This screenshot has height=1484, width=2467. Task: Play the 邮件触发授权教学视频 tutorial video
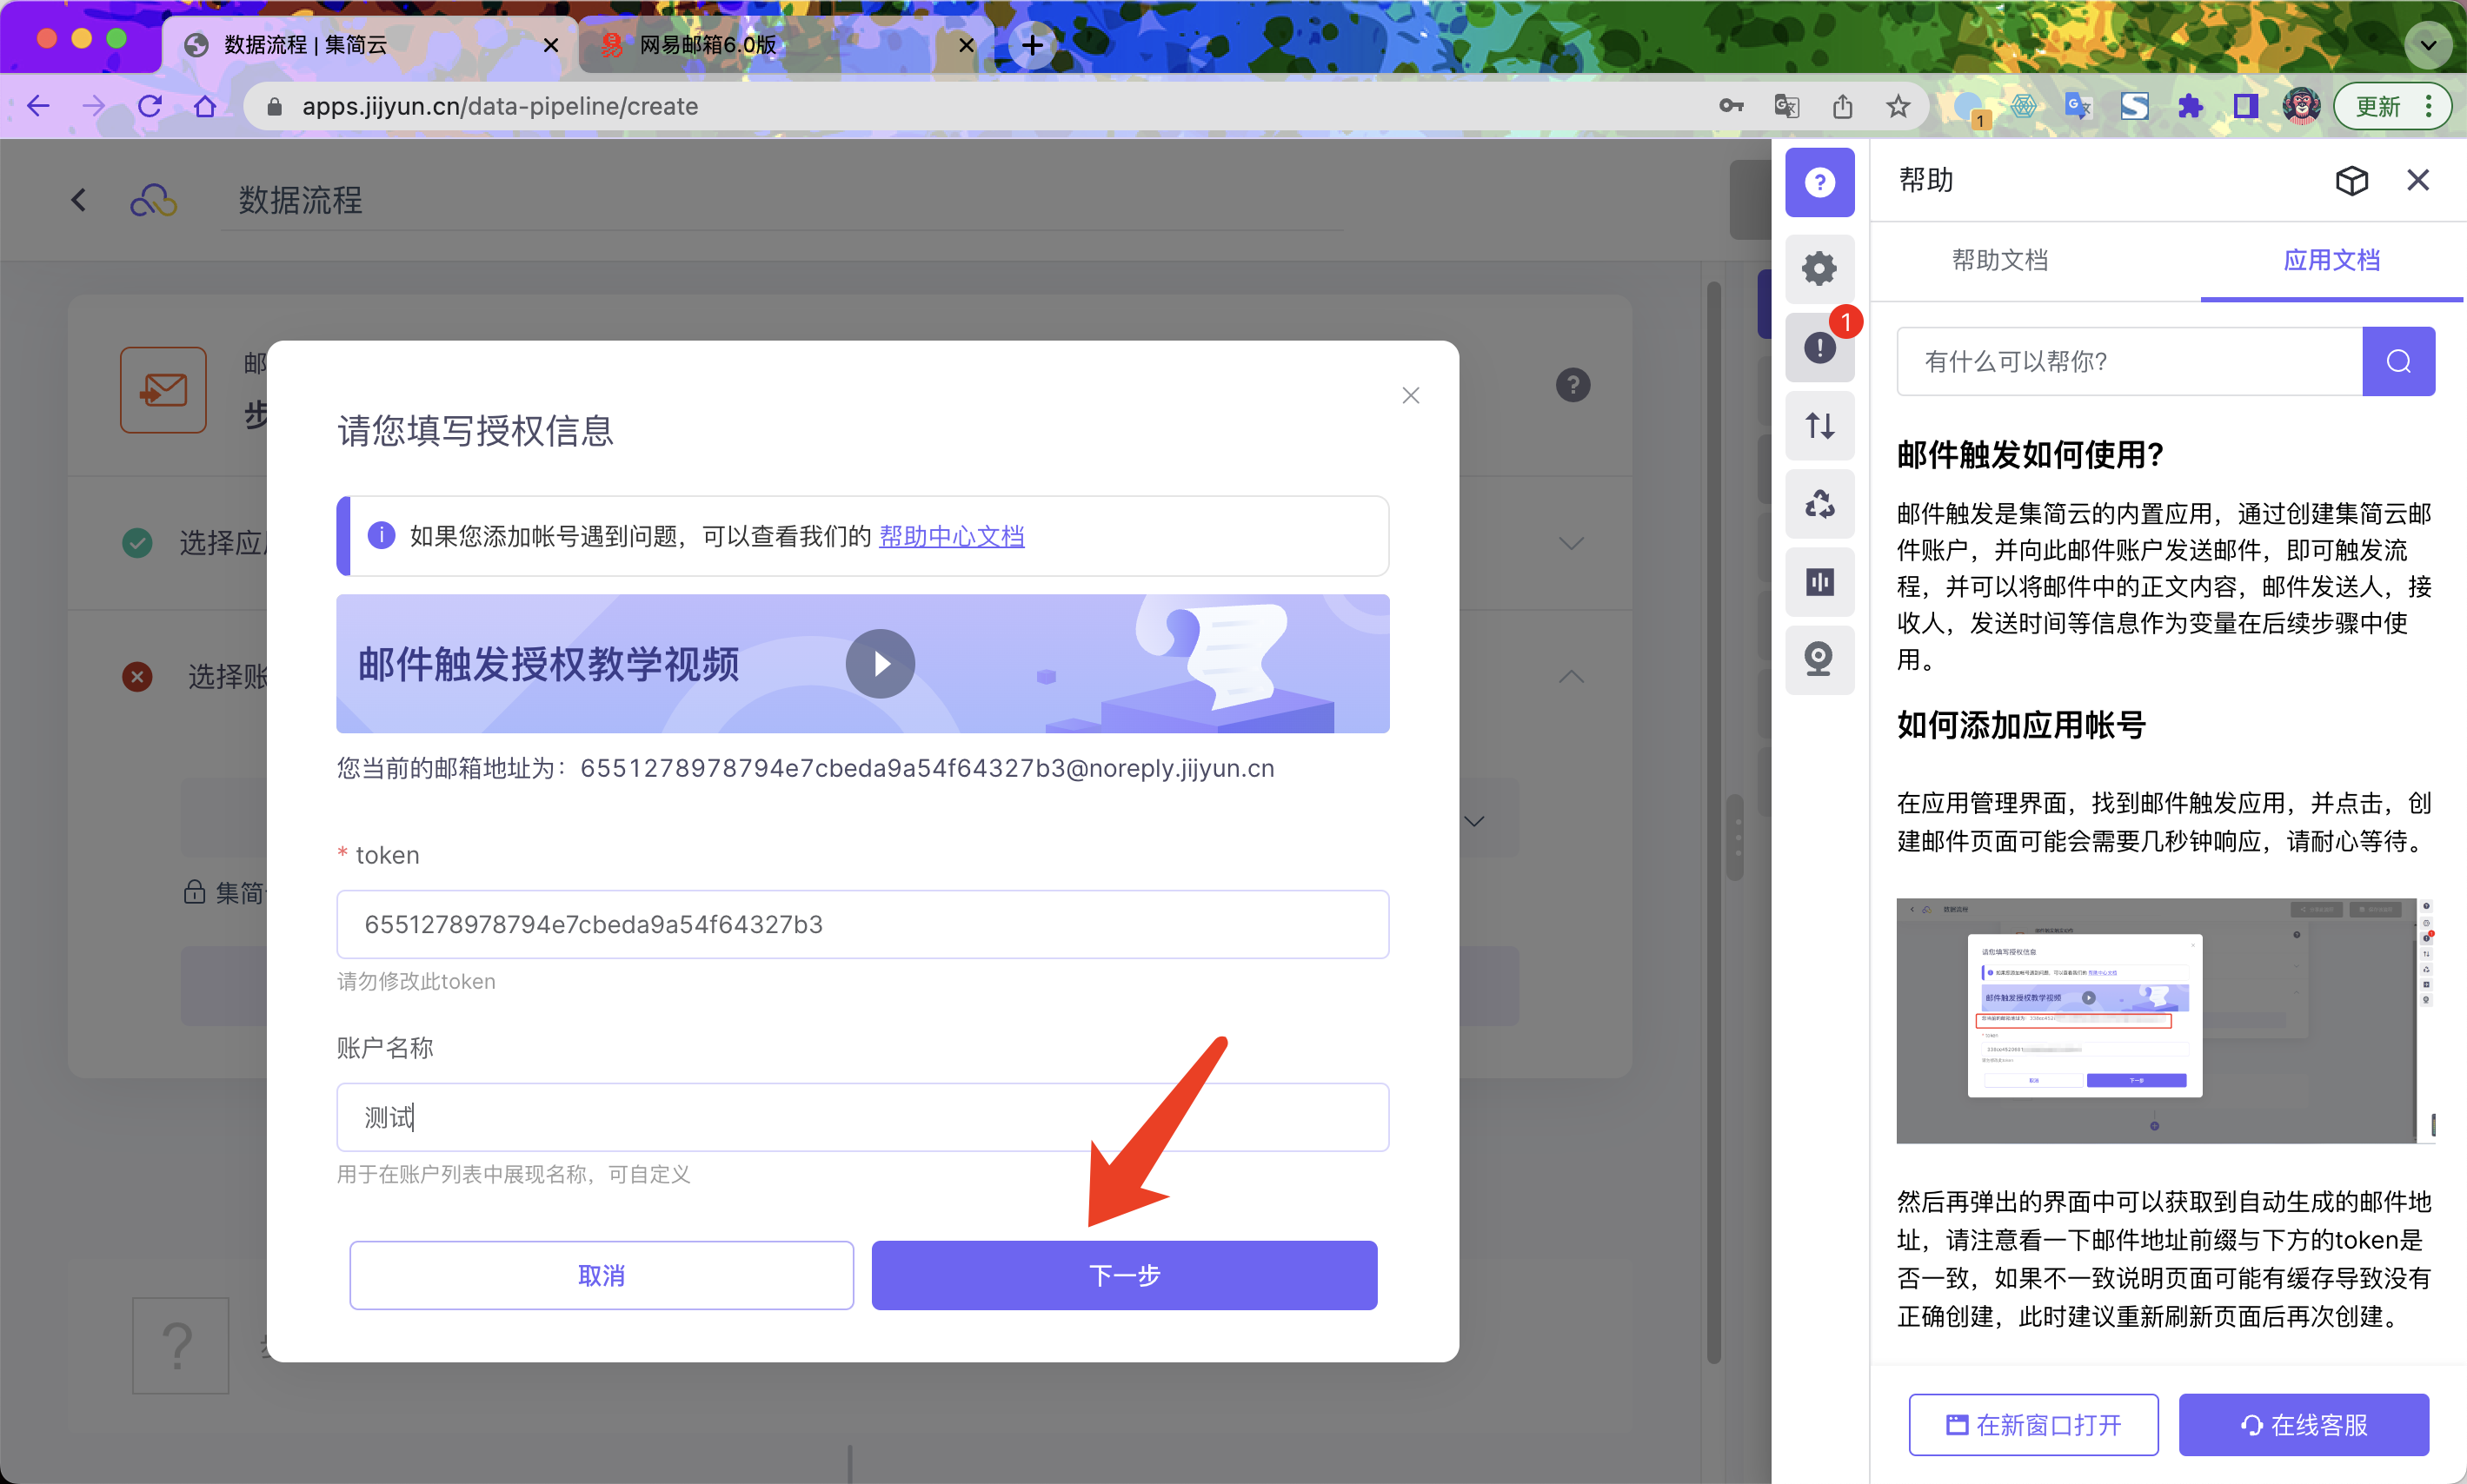click(x=881, y=663)
